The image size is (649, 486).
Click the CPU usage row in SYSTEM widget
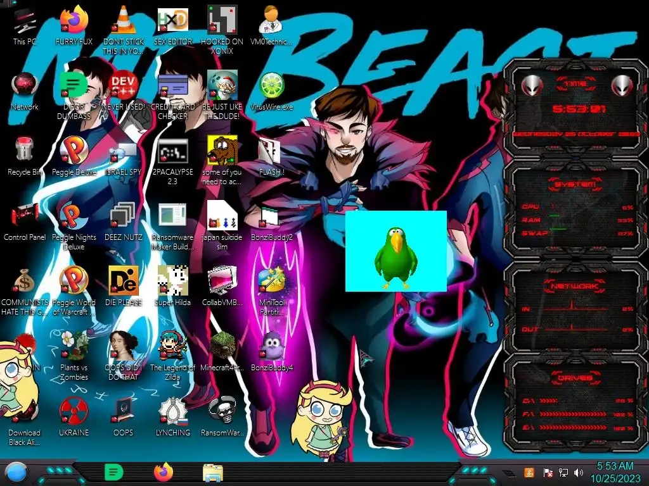click(577, 207)
